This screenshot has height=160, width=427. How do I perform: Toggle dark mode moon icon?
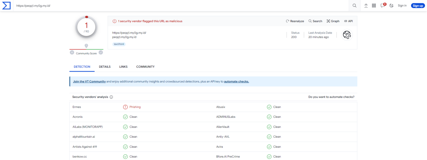[x=391, y=6]
